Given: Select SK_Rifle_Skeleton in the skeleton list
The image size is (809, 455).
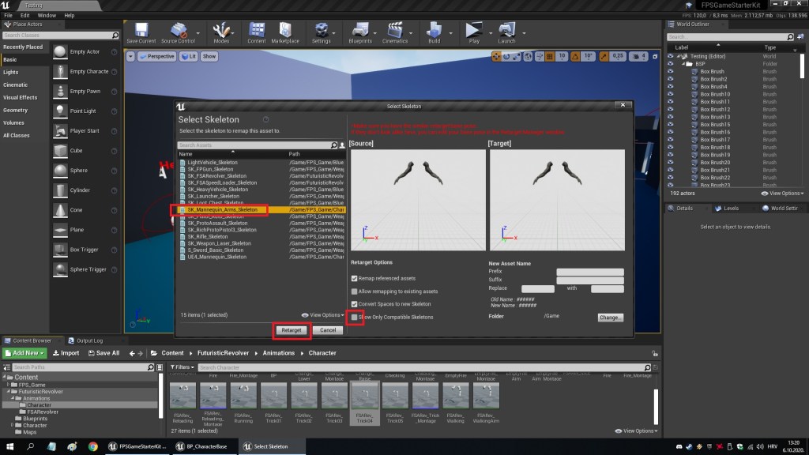Looking at the screenshot, I should tap(209, 236).
